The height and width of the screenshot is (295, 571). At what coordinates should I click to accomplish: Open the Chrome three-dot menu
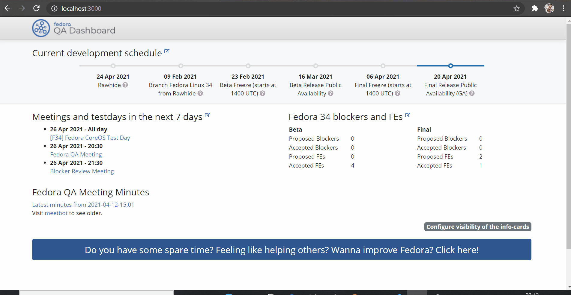point(564,8)
